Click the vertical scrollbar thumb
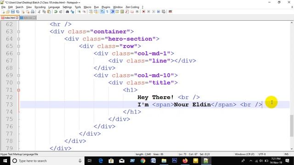The height and width of the screenshot is (165, 294). click(x=292, y=126)
